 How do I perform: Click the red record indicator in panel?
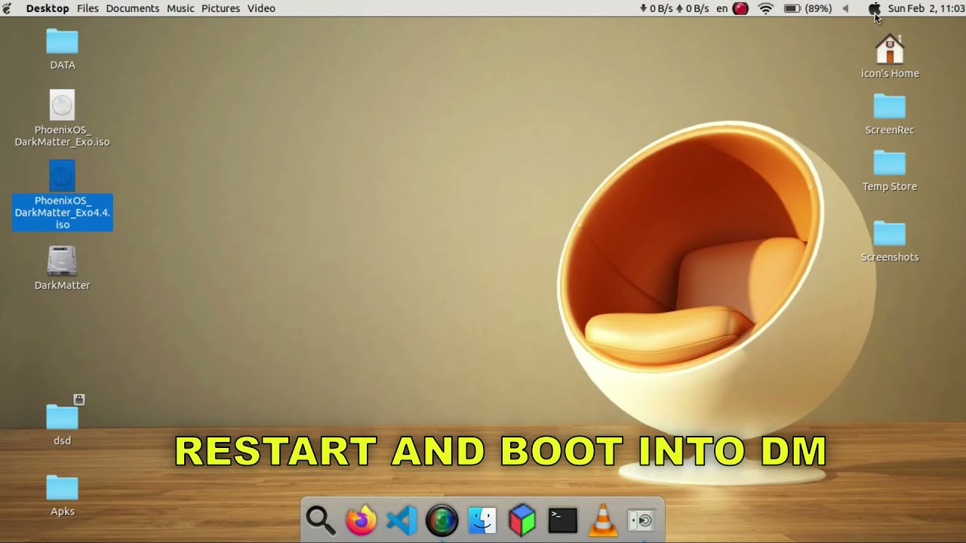click(x=741, y=8)
